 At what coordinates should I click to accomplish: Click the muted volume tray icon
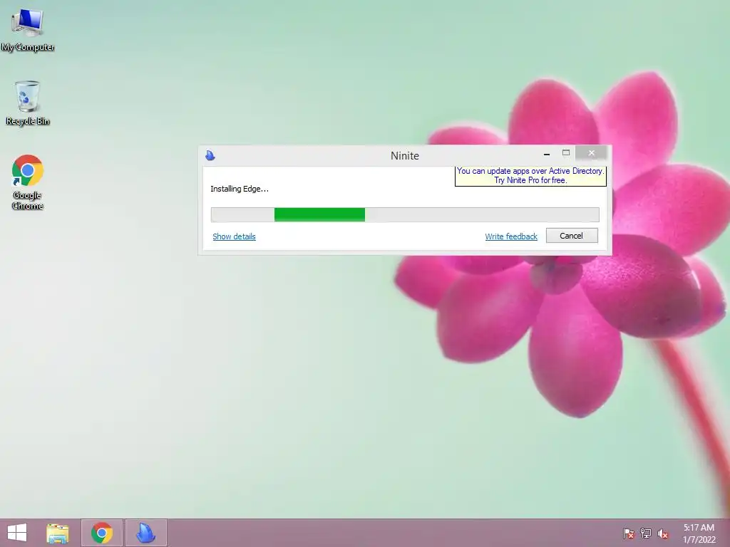point(663,533)
